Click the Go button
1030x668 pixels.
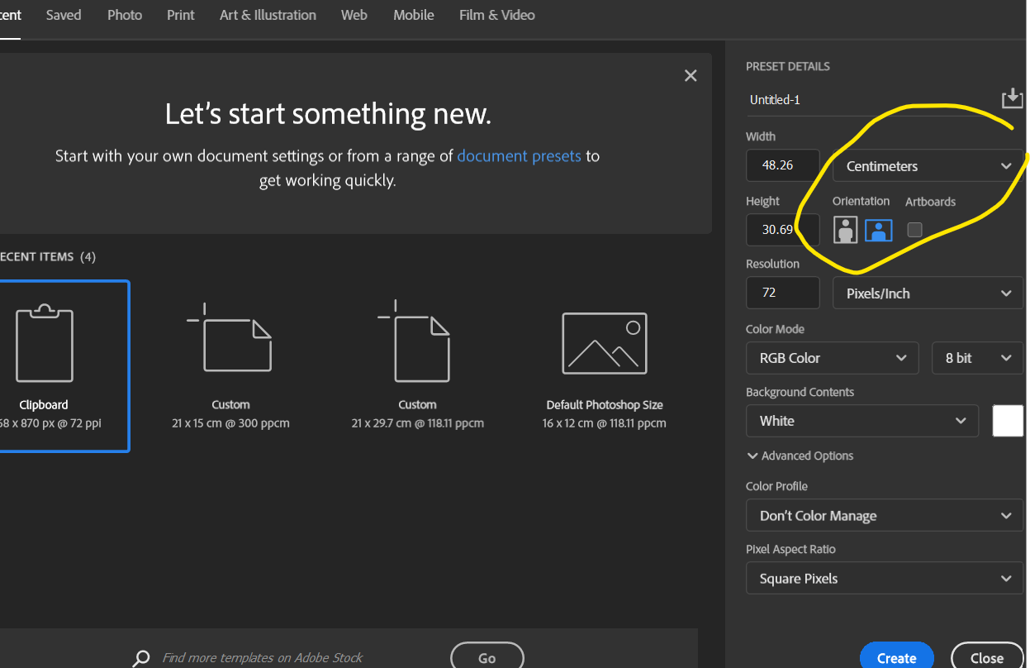[x=487, y=656]
